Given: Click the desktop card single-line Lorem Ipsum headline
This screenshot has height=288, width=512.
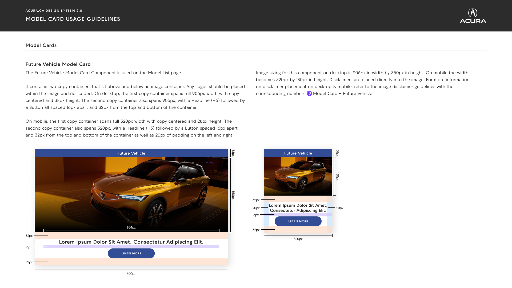Looking at the screenshot, I should (x=131, y=242).
